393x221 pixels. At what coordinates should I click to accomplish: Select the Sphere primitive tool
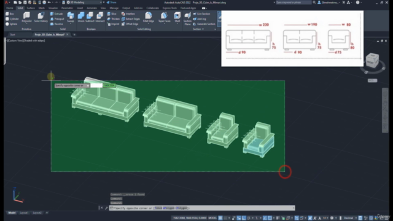[11, 24]
